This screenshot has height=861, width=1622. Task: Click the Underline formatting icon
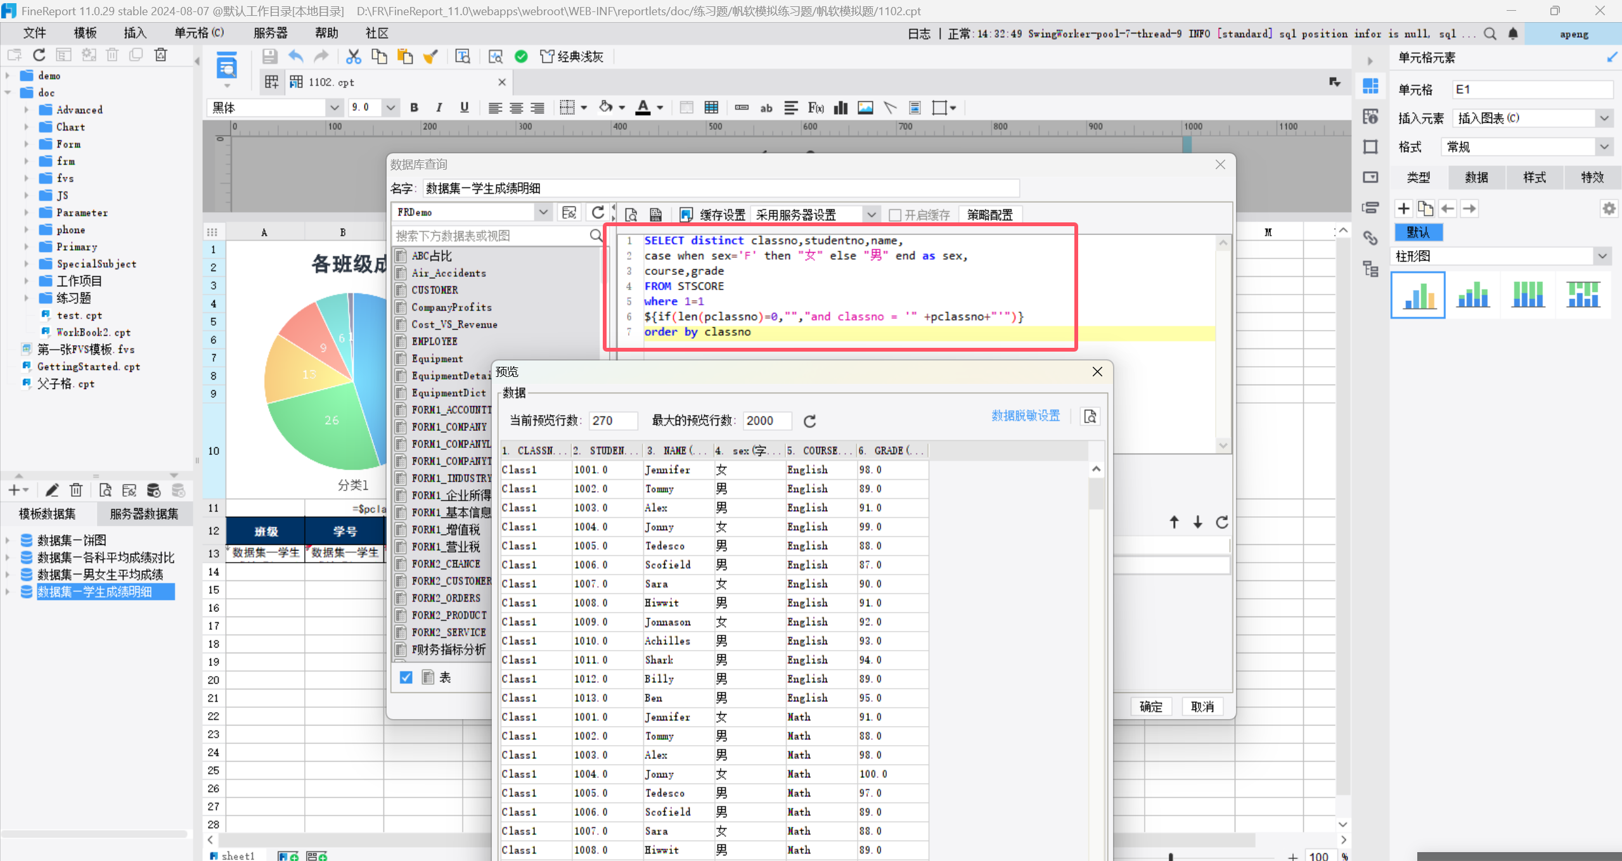[x=464, y=108]
